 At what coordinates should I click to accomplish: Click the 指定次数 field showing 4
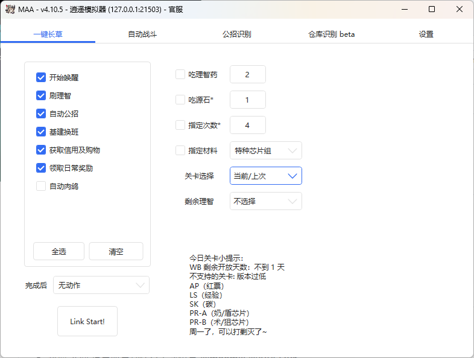click(x=248, y=125)
